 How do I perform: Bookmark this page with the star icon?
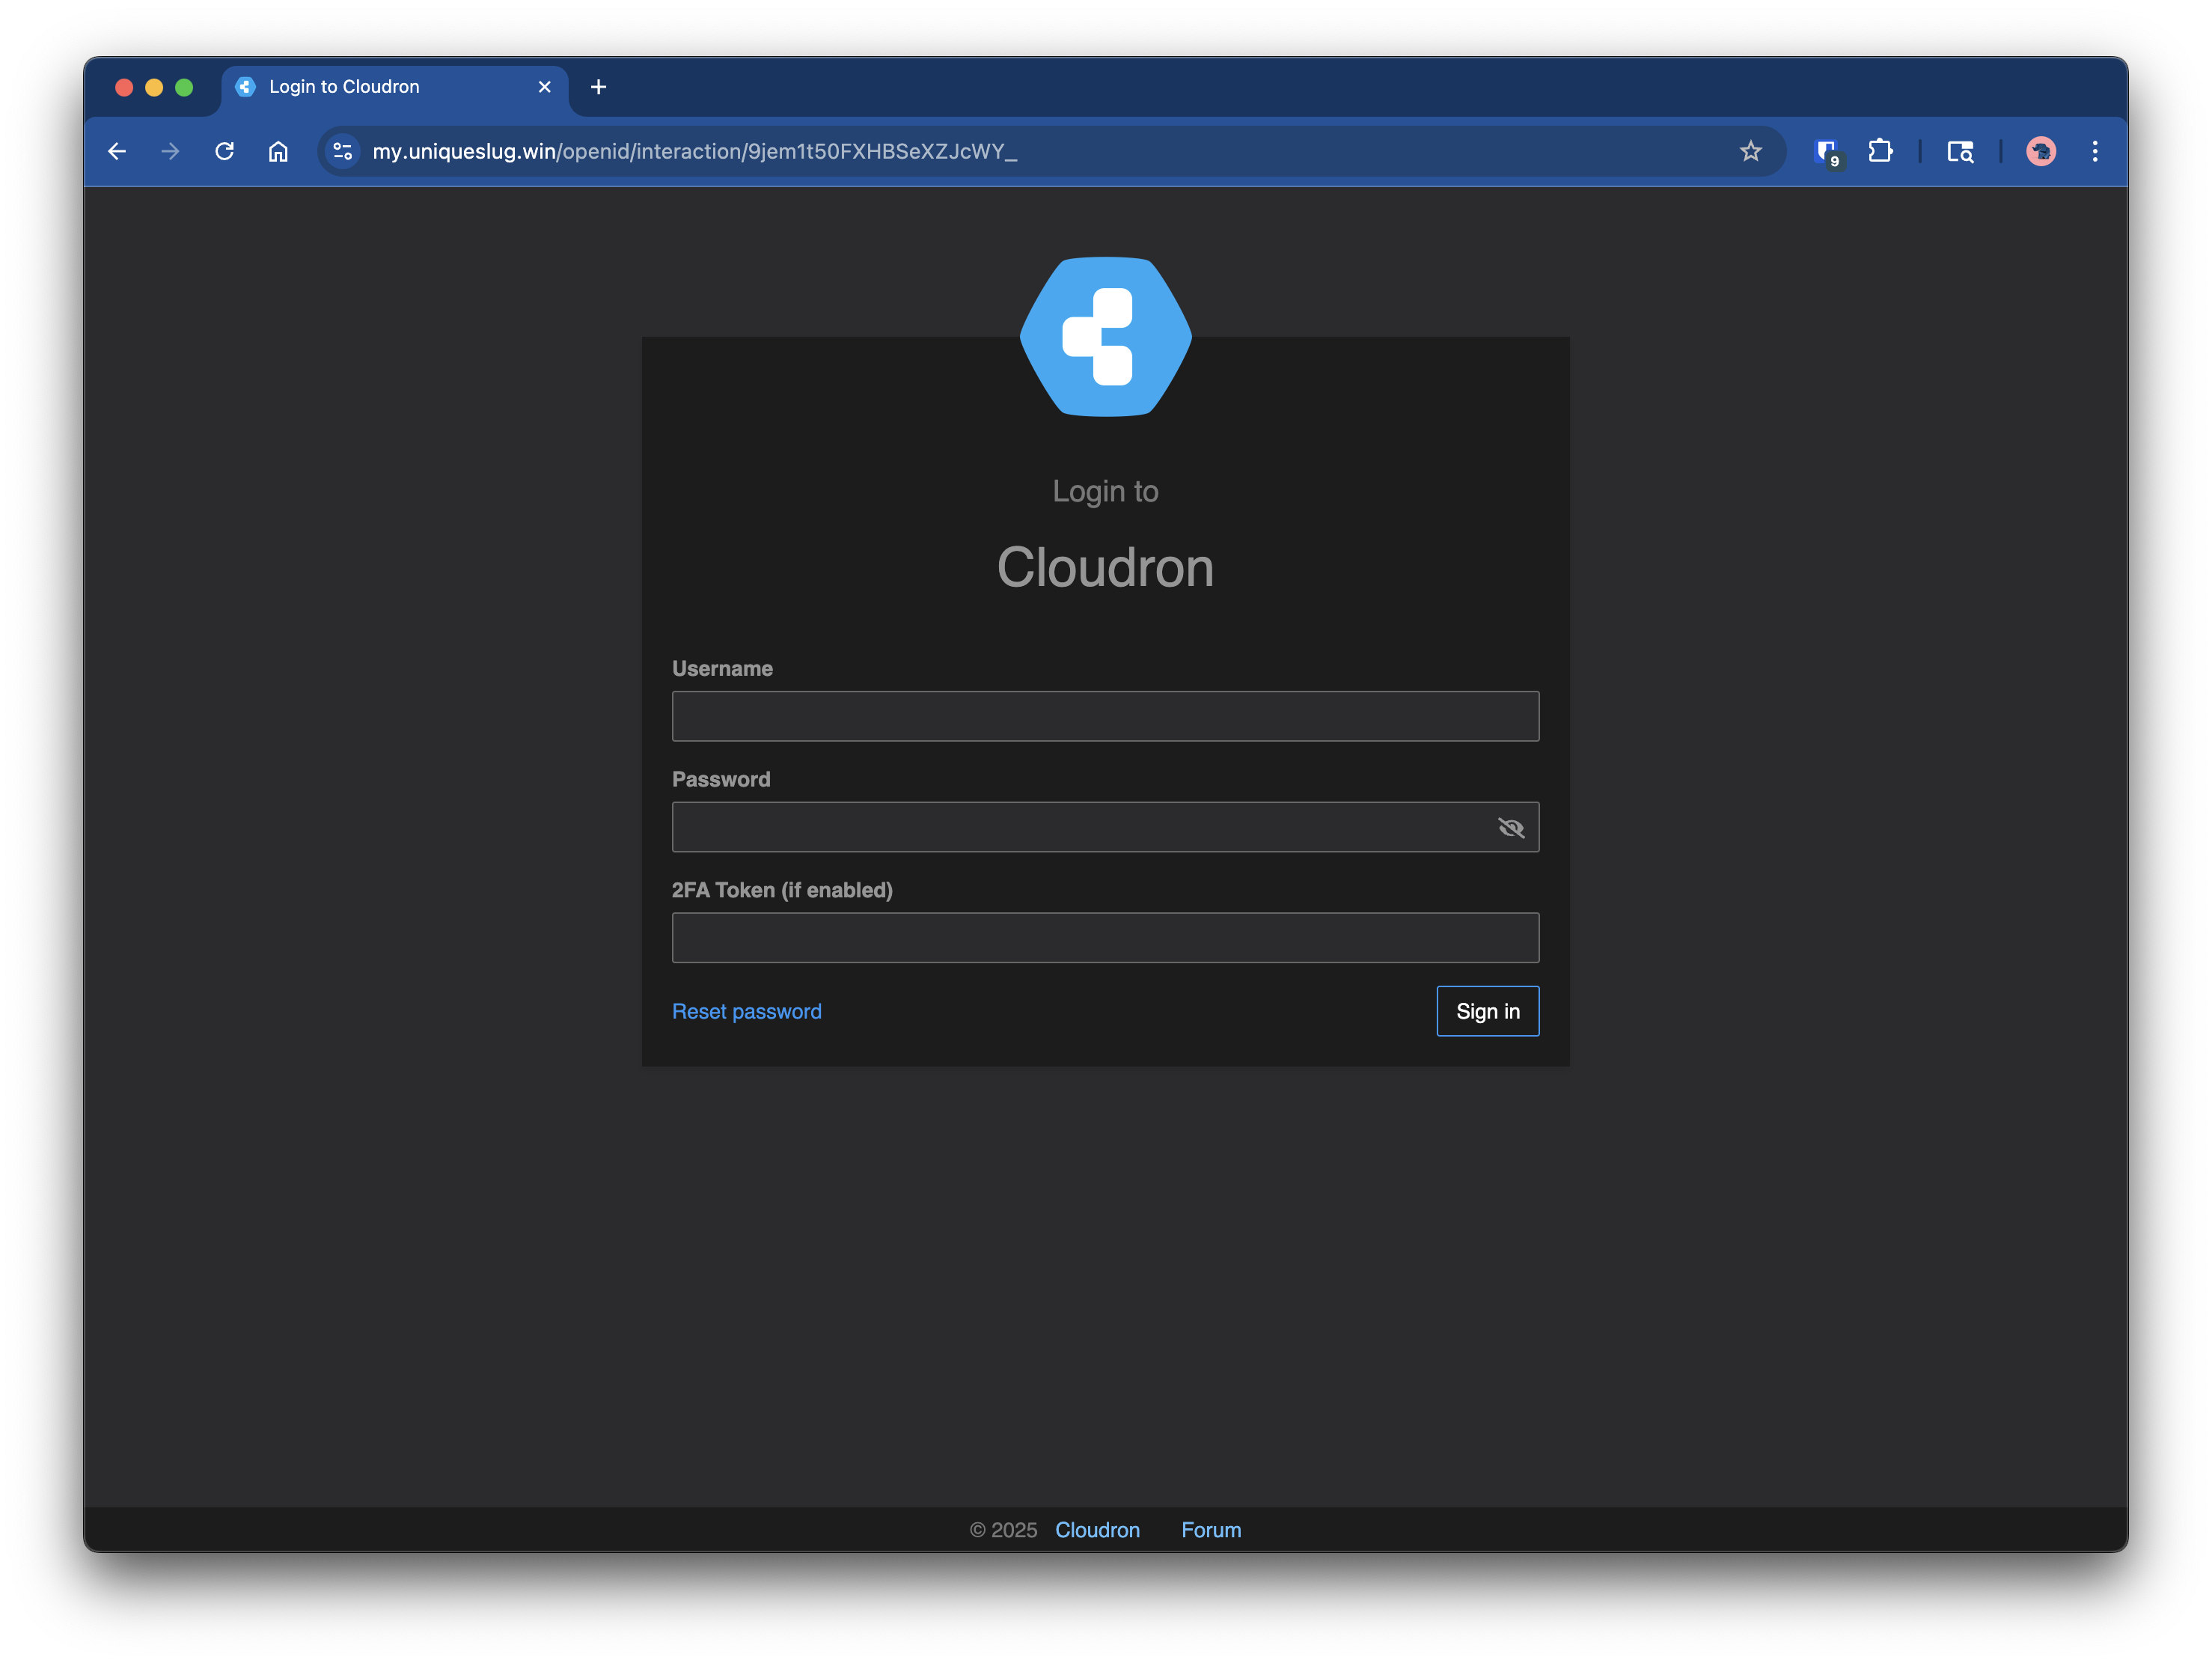click(1750, 151)
